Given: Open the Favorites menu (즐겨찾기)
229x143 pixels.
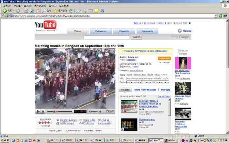Looking at the screenshot, I should click(x=40, y=6).
